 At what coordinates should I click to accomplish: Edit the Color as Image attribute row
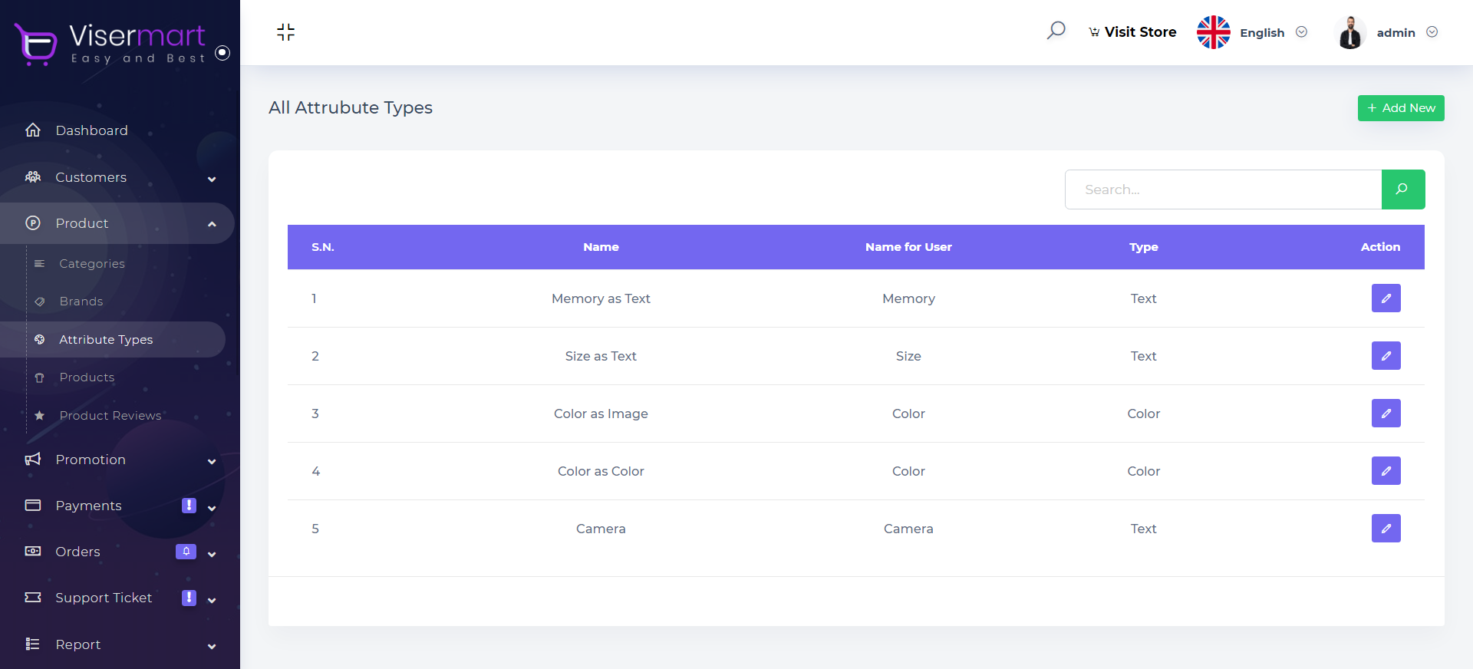[x=1386, y=414]
